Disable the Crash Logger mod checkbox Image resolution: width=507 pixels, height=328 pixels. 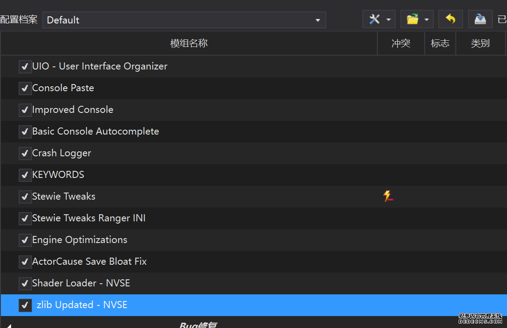[x=25, y=154]
